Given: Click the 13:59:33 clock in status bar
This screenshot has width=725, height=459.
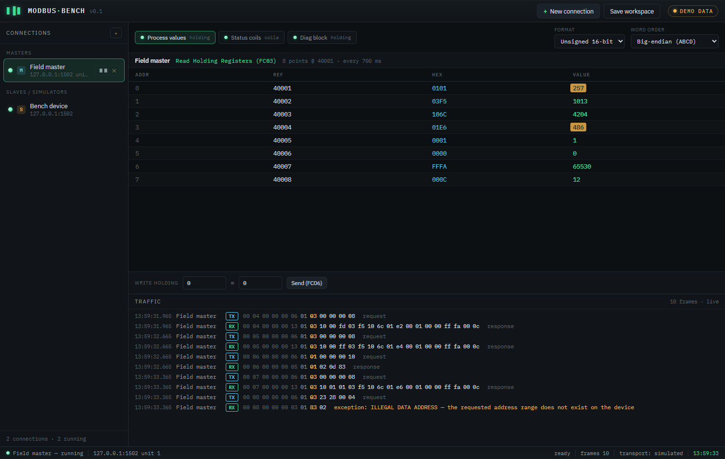Looking at the screenshot, I should 706,453.
